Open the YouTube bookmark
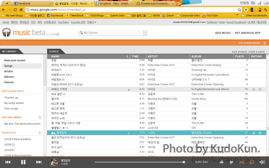 coord(210,15)
